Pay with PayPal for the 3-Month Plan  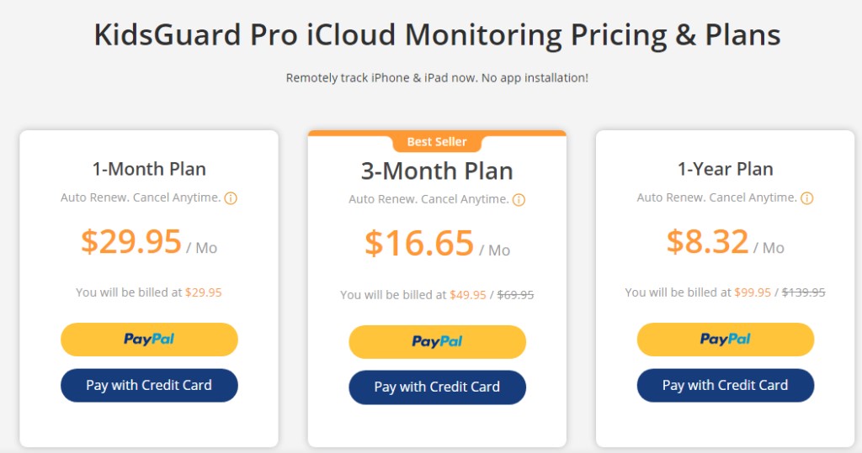coord(437,341)
